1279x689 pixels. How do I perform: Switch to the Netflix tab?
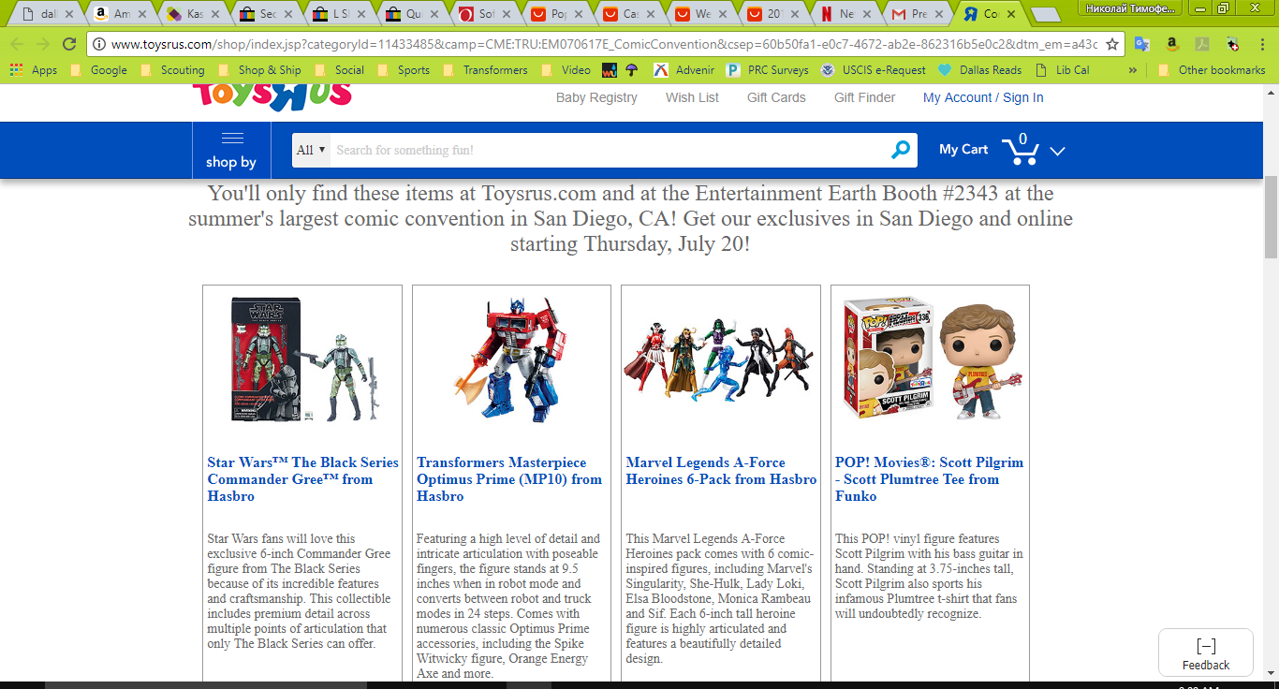coord(844,14)
